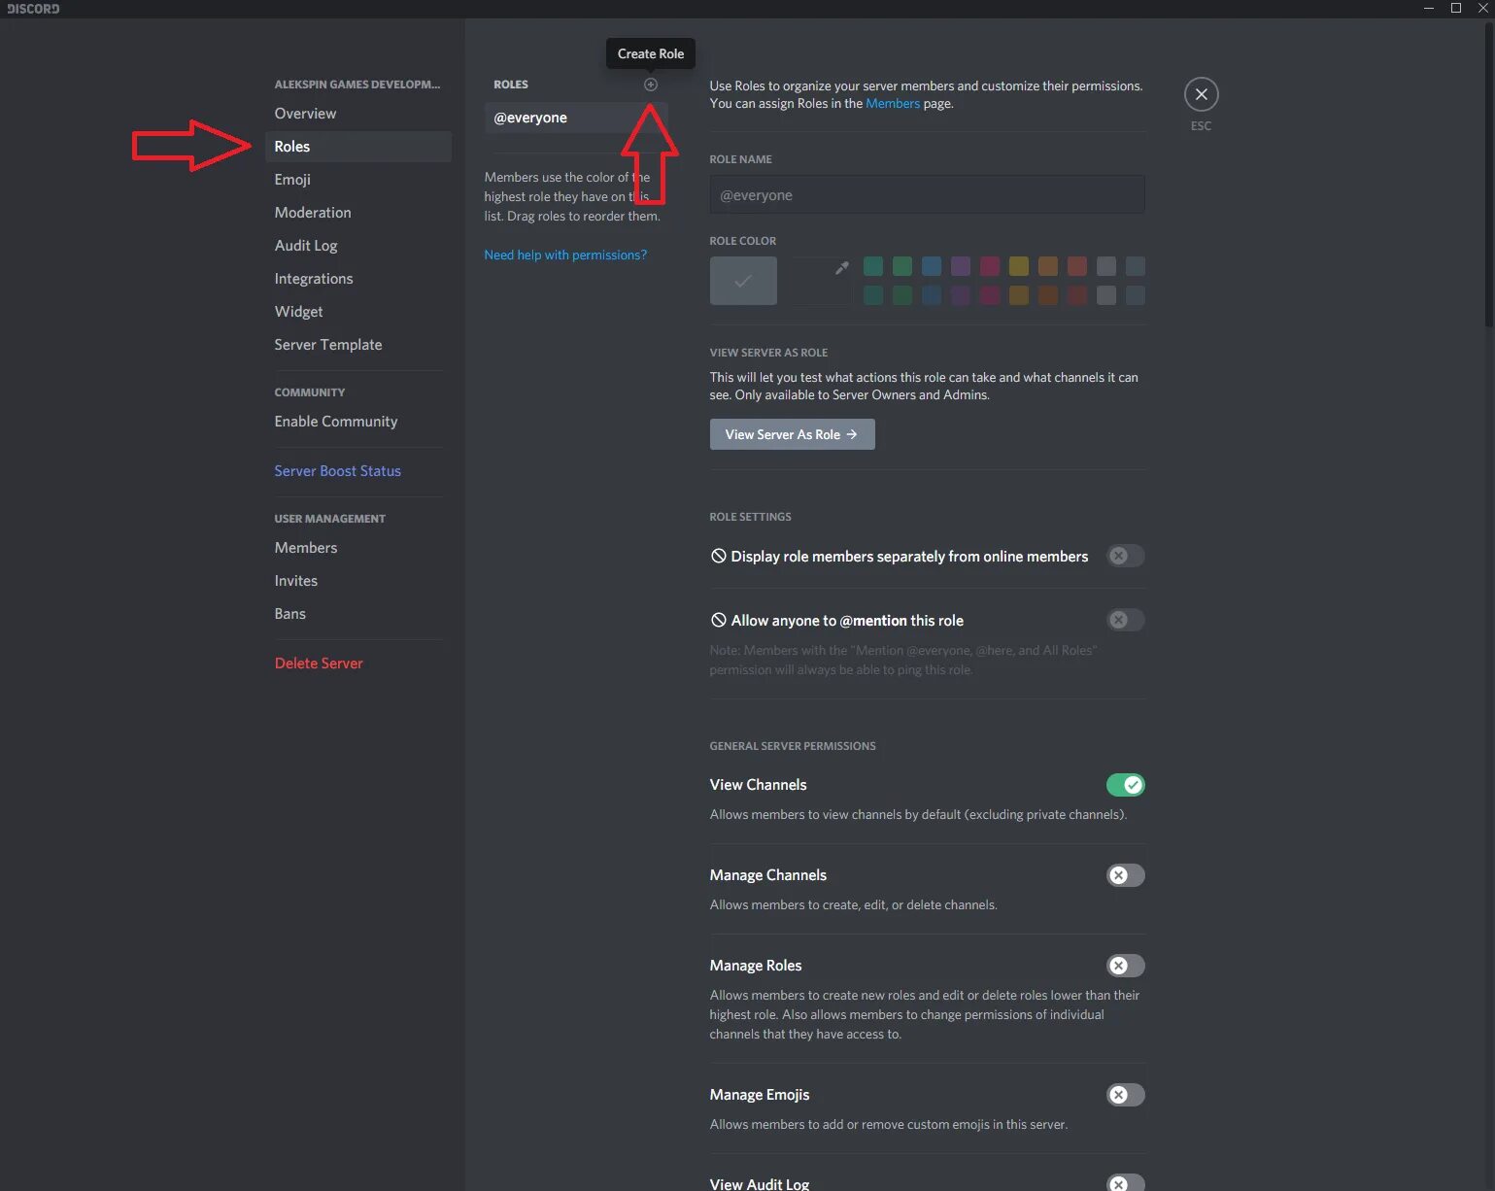
Task: Choose the dark blue swatch in the bottom row
Action: point(932,295)
